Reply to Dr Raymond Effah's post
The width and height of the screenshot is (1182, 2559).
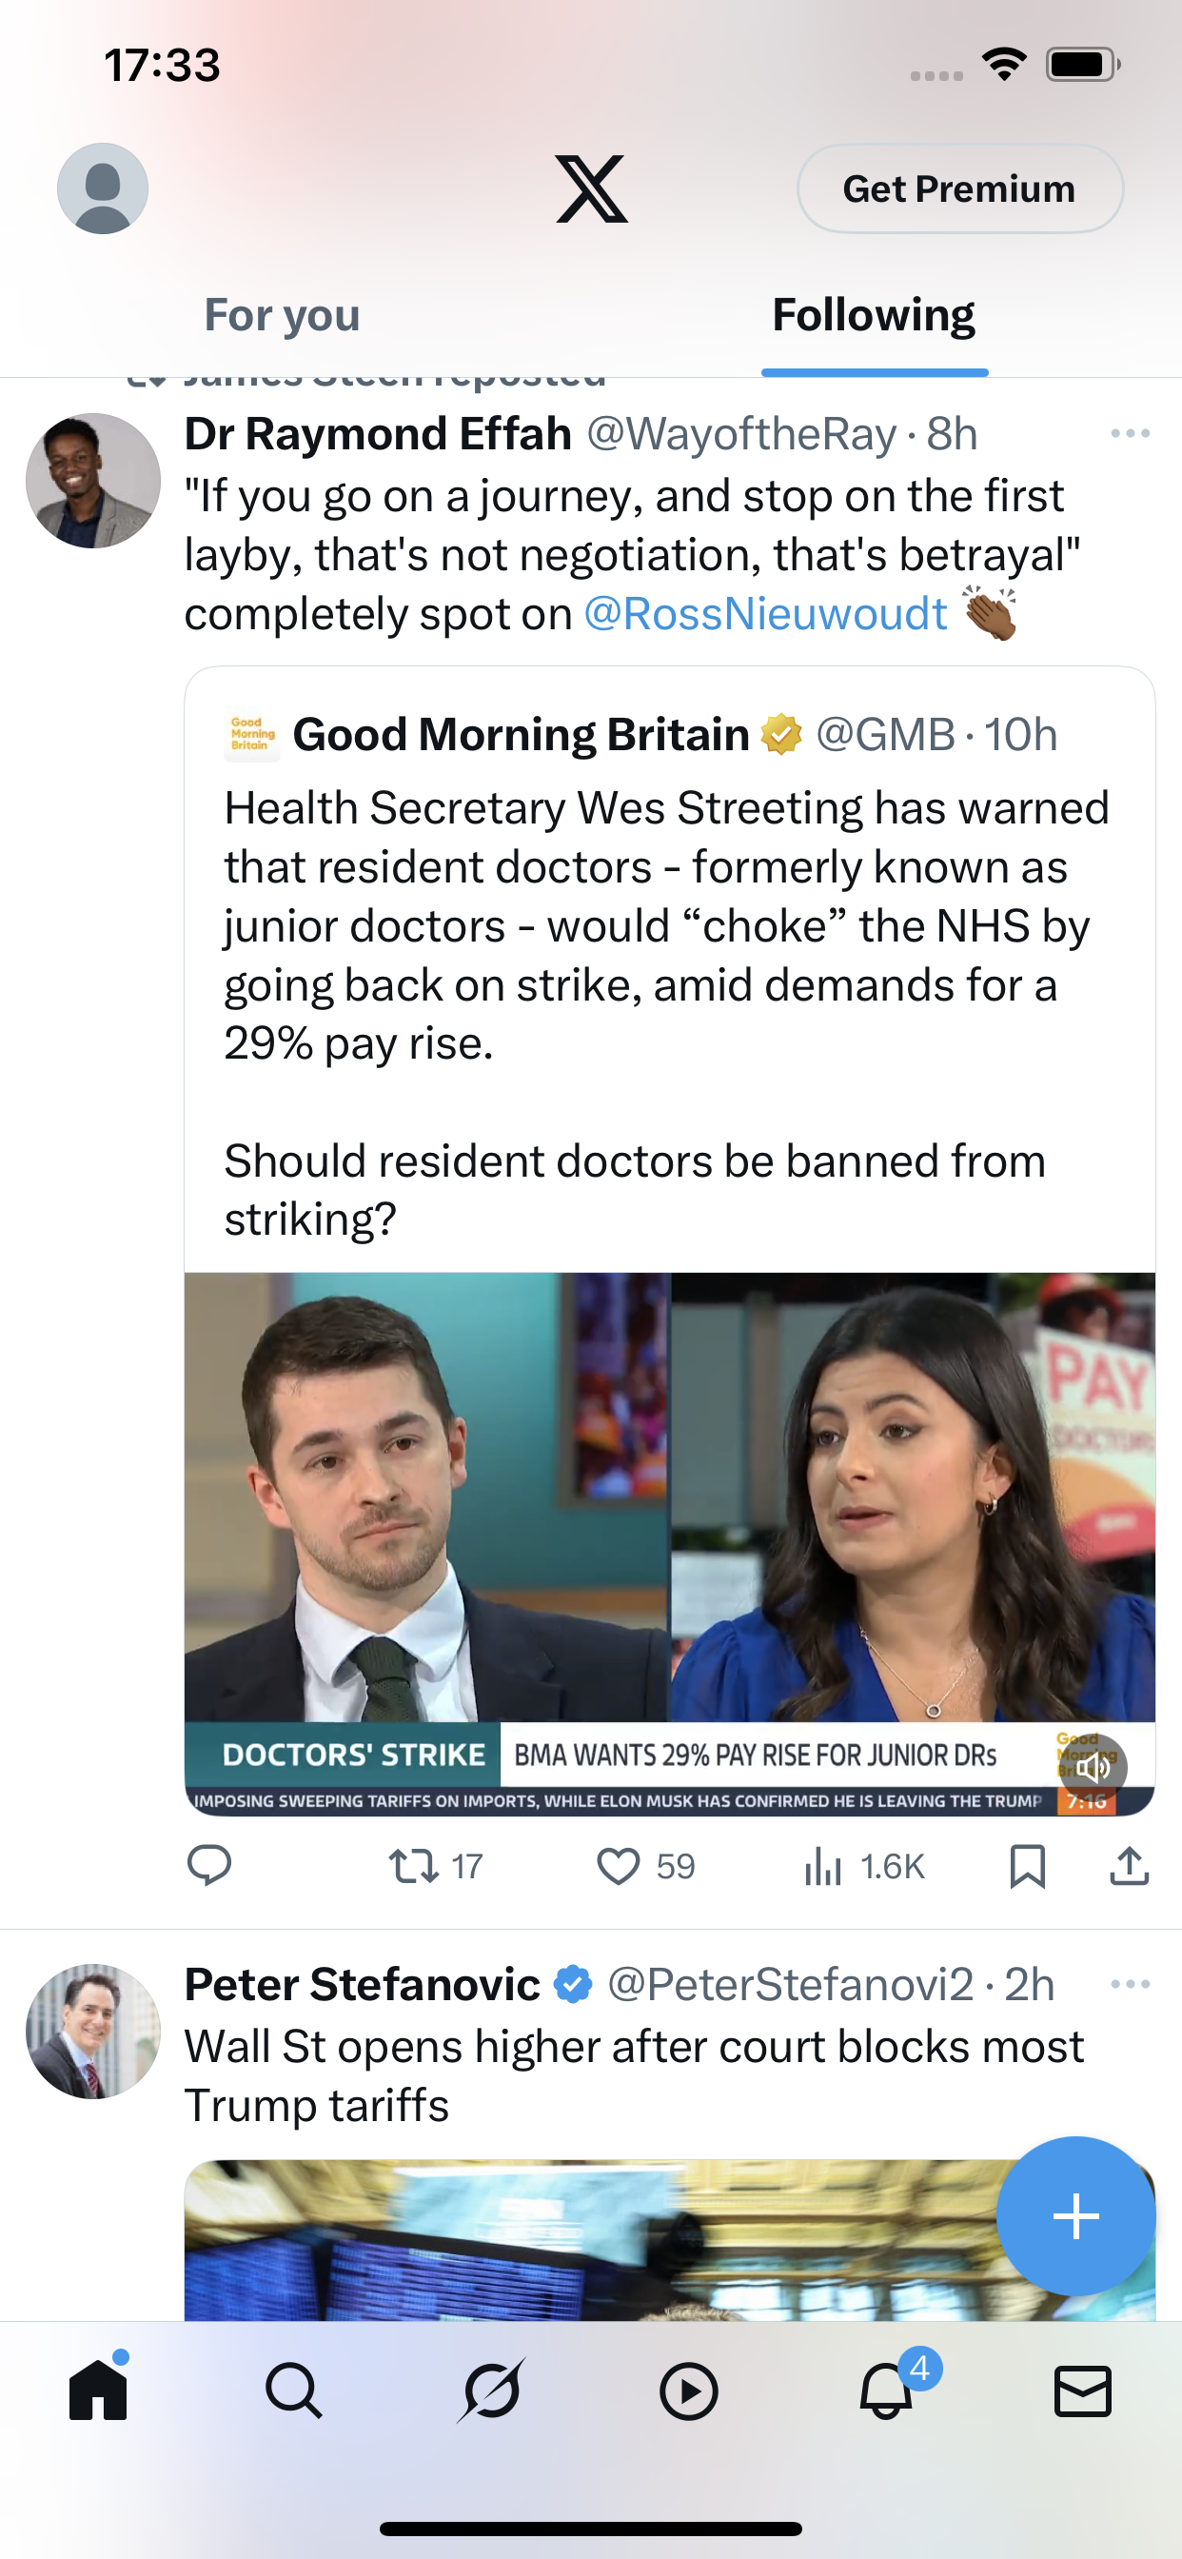209,1867
